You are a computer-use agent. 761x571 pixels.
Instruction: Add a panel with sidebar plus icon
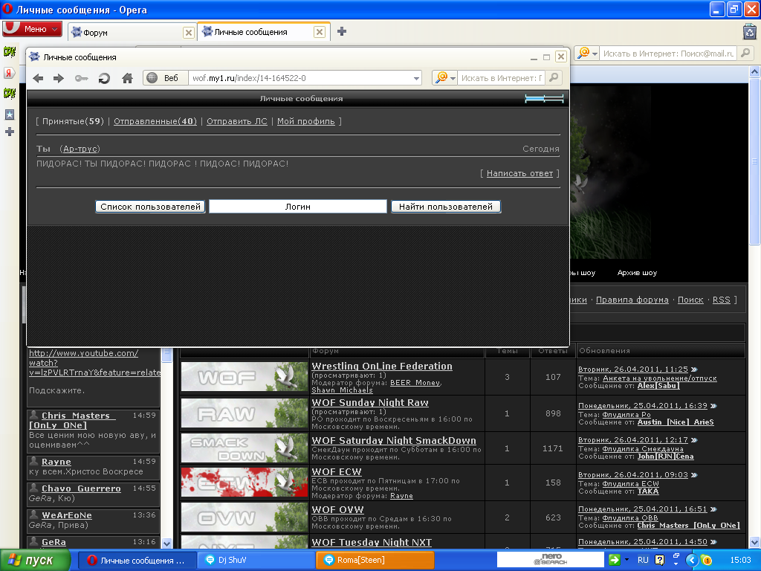pyautogui.click(x=9, y=132)
